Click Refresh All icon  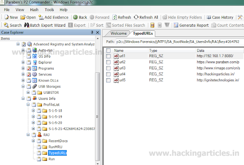click(x=136, y=17)
